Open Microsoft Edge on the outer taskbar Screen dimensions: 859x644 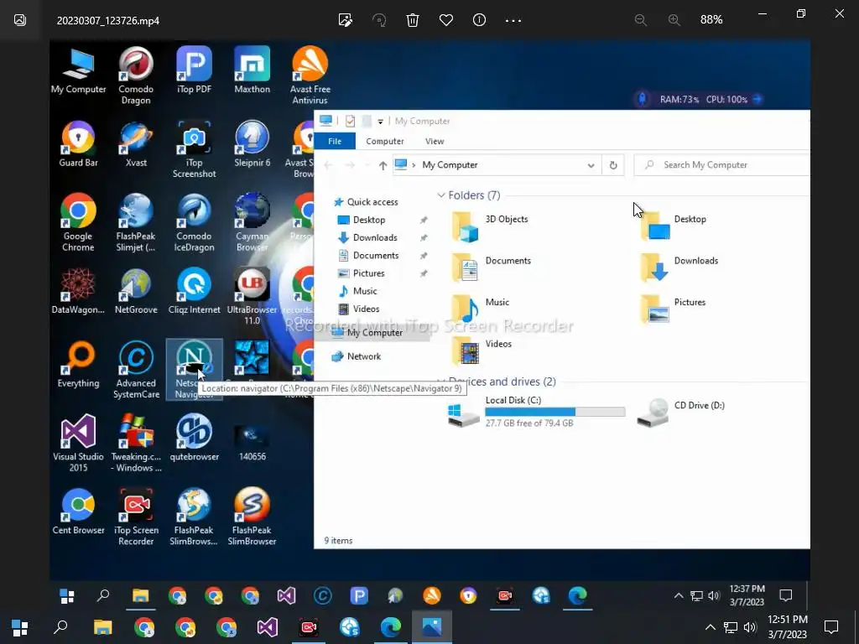pos(391,627)
